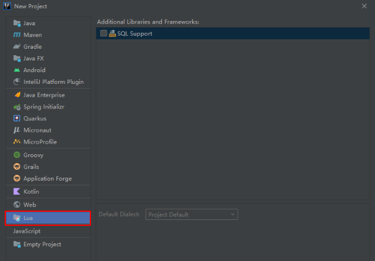Image resolution: width=375 pixels, height=261 pixels.
Task: Click the Java FX folder icon
Action: click(17, 58)
